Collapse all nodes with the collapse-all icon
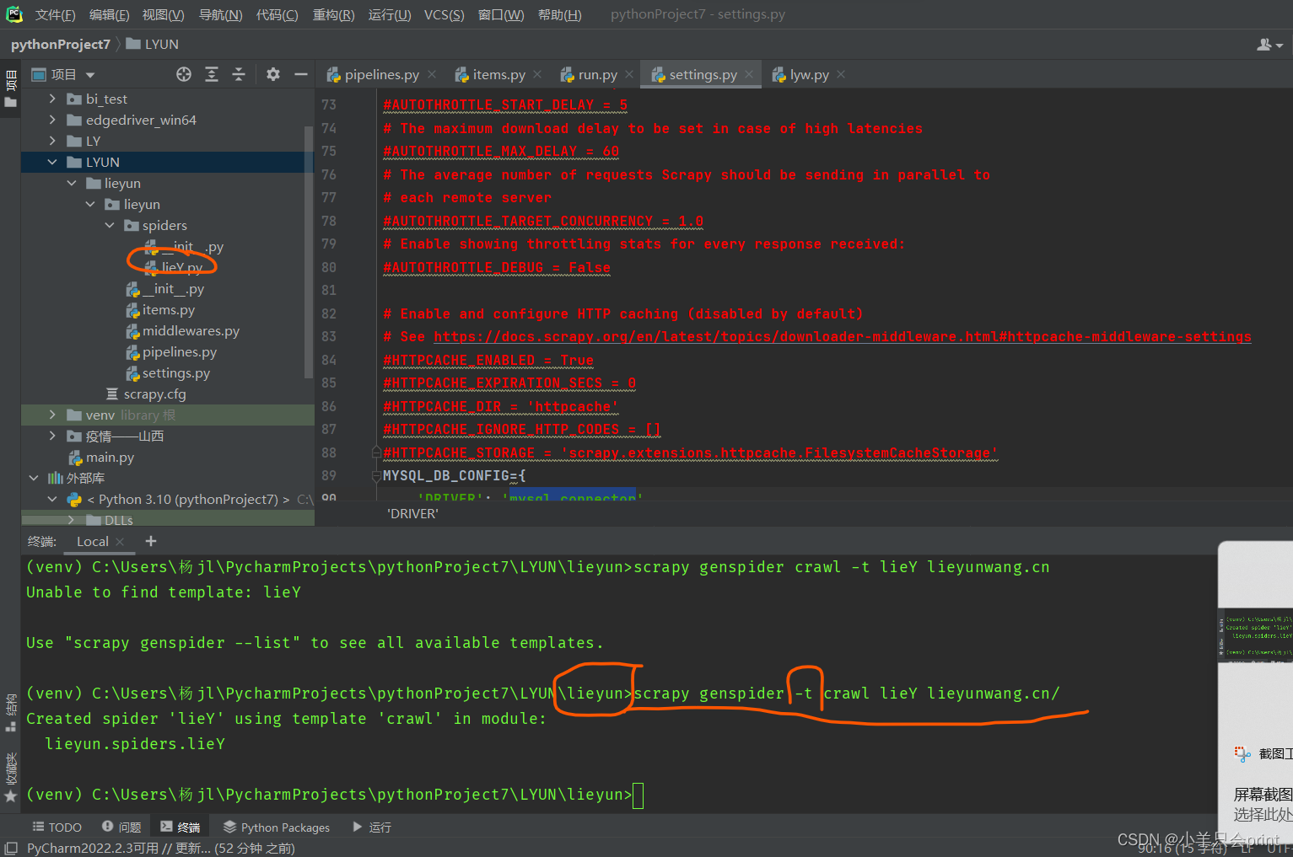 point(239,74)
